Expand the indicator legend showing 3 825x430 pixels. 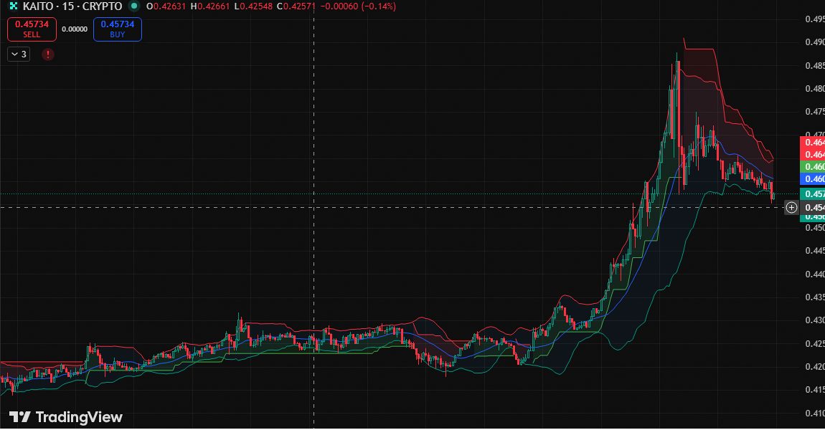(x=19, y=54)
